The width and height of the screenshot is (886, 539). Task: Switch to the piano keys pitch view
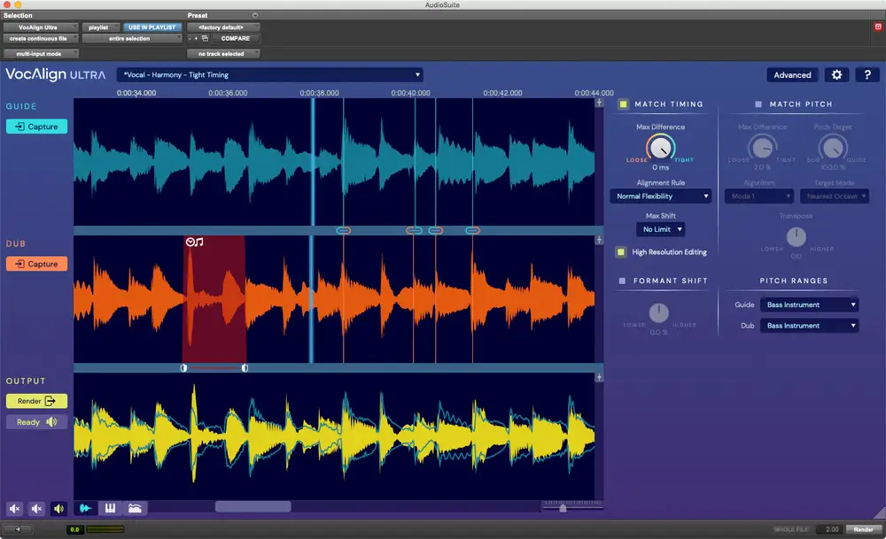pyautogui.click(x=111, y=508)
